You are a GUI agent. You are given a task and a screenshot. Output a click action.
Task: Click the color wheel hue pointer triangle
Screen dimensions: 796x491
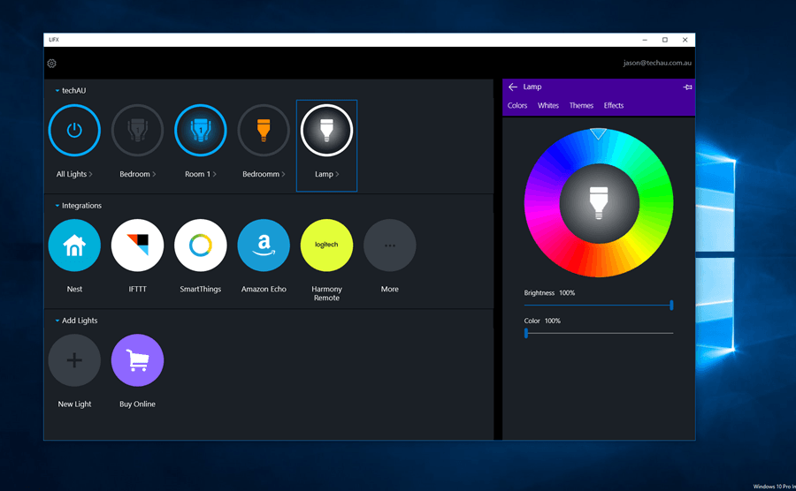(599, 133)
